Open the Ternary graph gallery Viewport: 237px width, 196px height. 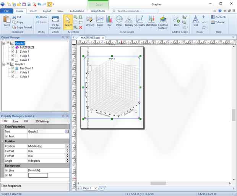click(x=129, y=22)
